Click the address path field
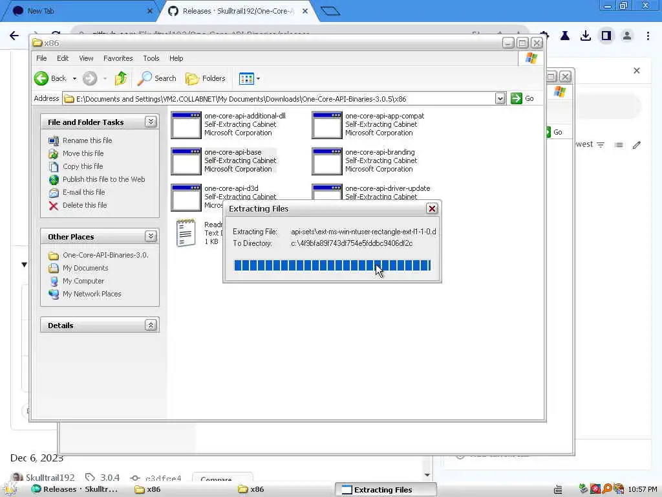 pyautogui.click(x=279, y=99)
